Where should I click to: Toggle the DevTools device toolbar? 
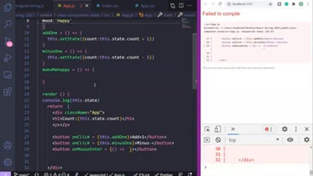click(x=218, y=129)
